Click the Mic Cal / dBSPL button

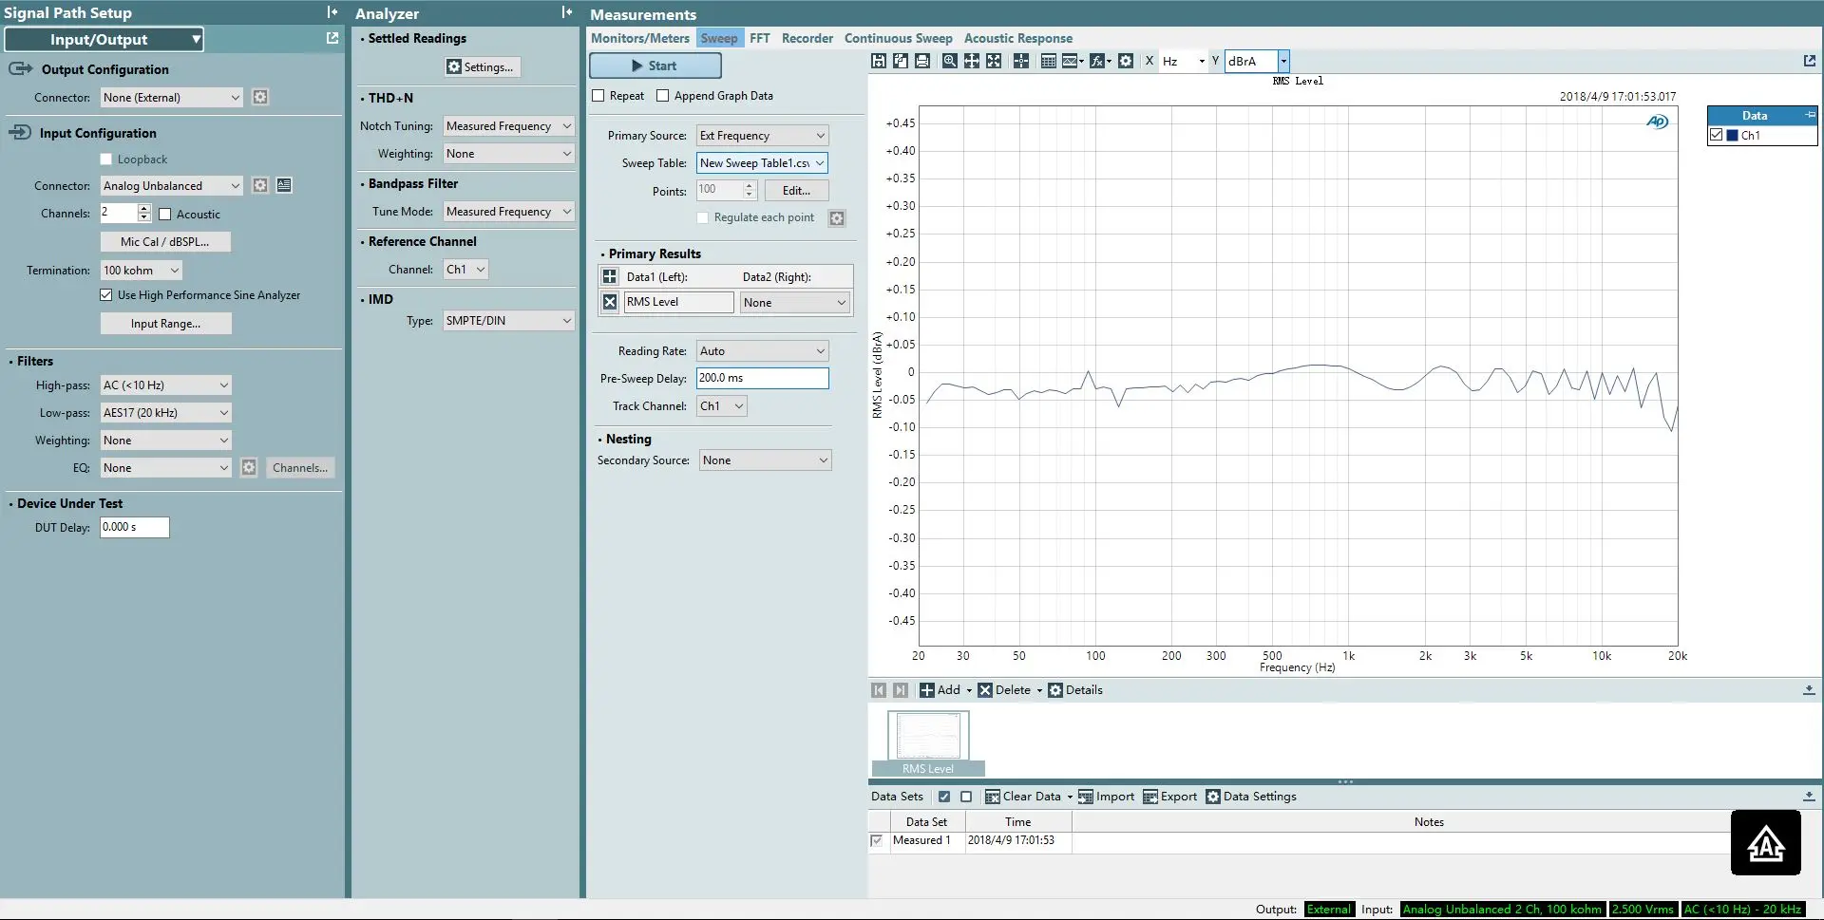click(165, 242)
